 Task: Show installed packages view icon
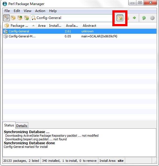coord(13,18)
